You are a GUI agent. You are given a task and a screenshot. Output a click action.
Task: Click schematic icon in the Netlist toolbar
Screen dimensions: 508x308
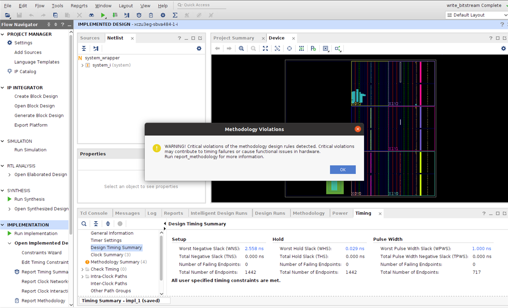pos(96,48)
